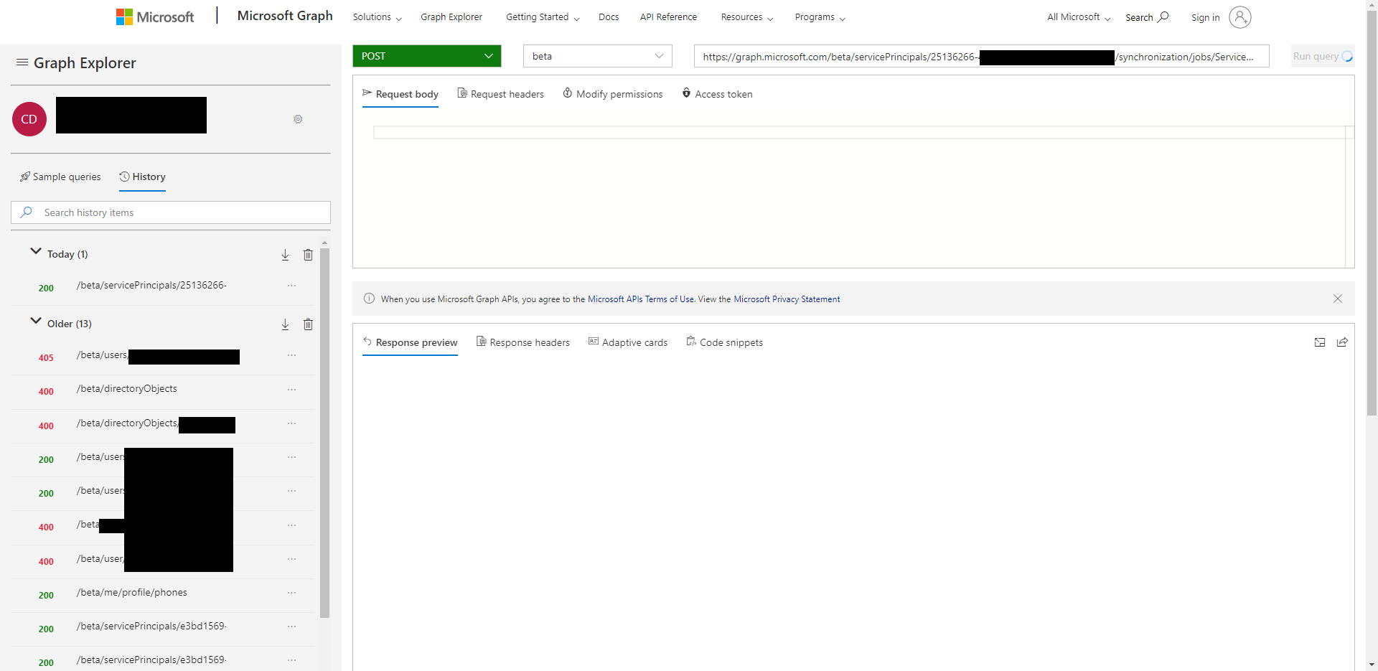The image size is (1378, 671).
Task: Delete the Today history group
Action: tap(308, 255)
